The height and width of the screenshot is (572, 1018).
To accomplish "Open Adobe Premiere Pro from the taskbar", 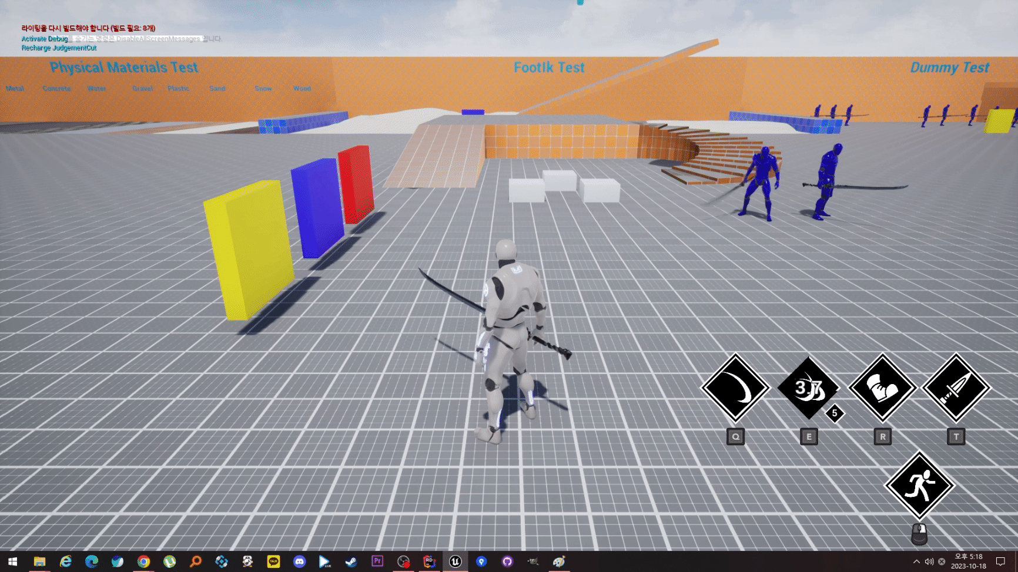I will (x=377, y=561).
